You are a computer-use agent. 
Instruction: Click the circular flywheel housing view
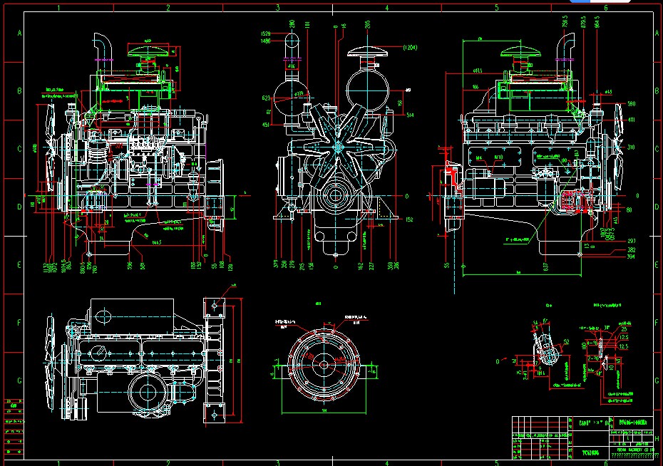pyautogui.click(x=324, y=365)
